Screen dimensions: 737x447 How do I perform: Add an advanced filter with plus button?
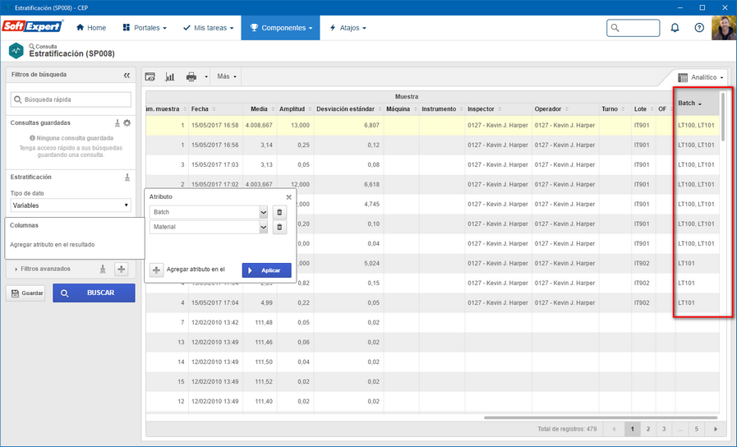(122, 269)
